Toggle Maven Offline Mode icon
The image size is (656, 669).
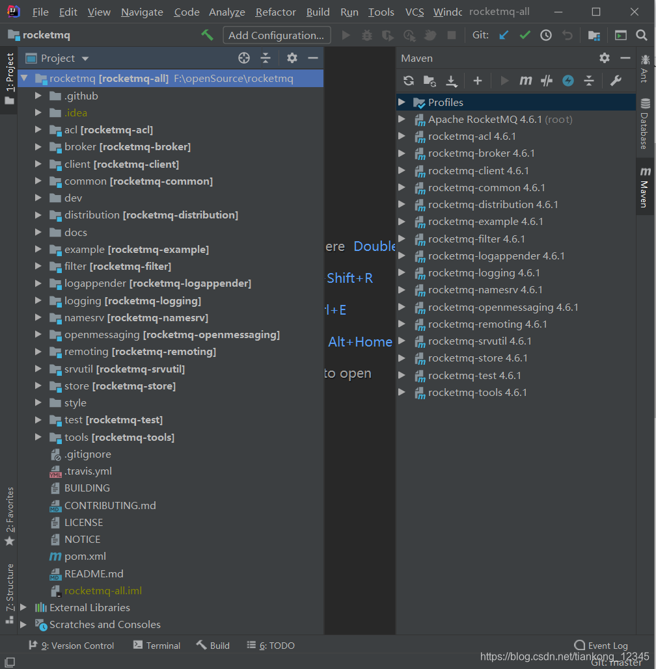547,81
